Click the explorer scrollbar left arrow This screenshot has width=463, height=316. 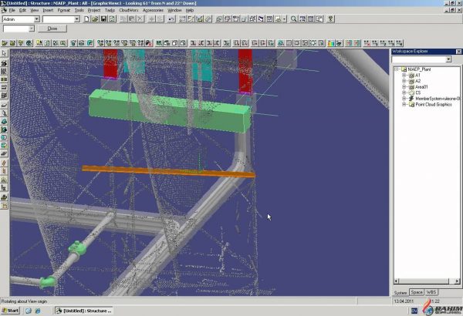click(397, 281)
